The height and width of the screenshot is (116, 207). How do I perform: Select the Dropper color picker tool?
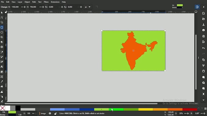[x=2, y=81]
